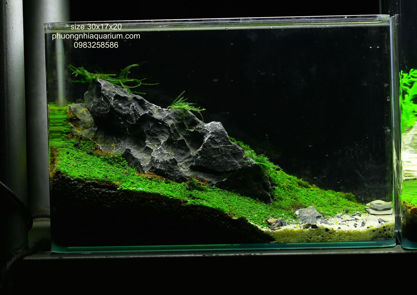Screen dimensions: 417x295
Task: Click the phone number 0983258586
Action: click(x=96, y=45)
